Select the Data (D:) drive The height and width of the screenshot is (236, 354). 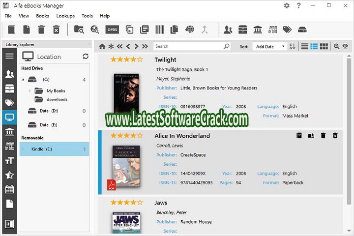[x=49, y=111]
